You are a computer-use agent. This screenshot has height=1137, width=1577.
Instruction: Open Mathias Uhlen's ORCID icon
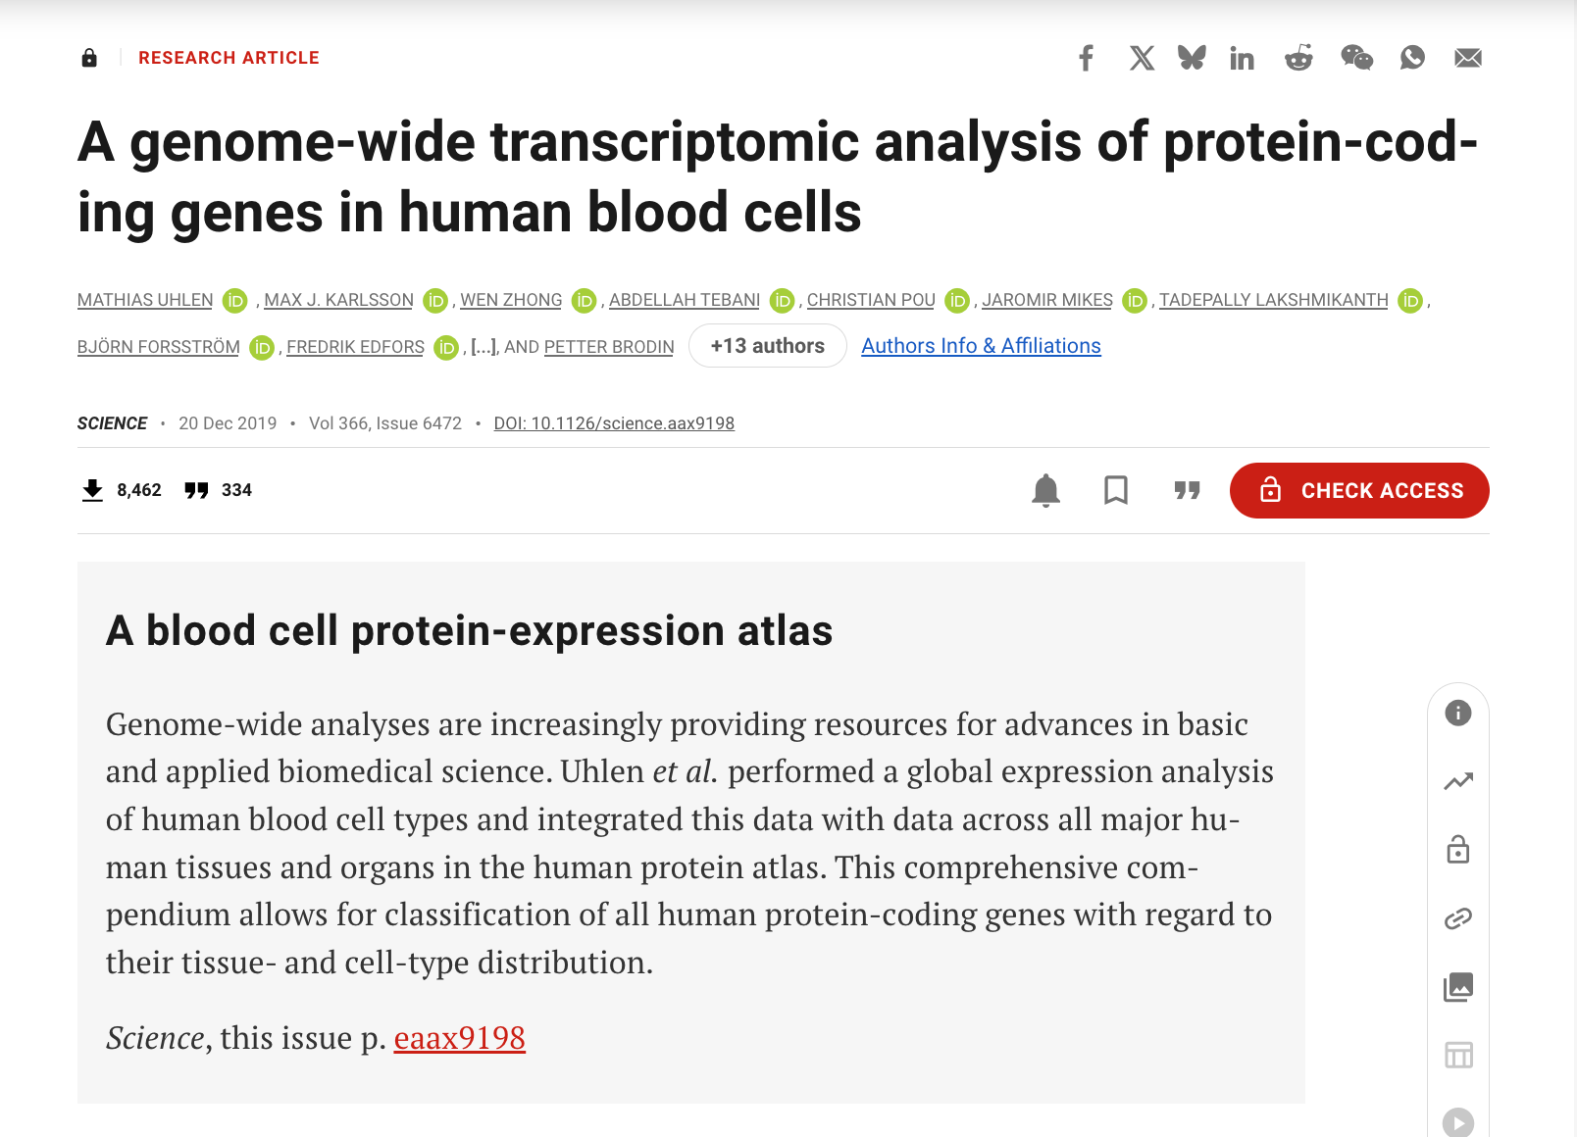235,300
